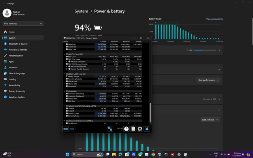Expand Memory Throttle Reasons row
Screen dimensions: 253x158
pyautogui.click(x=66, y=69)
